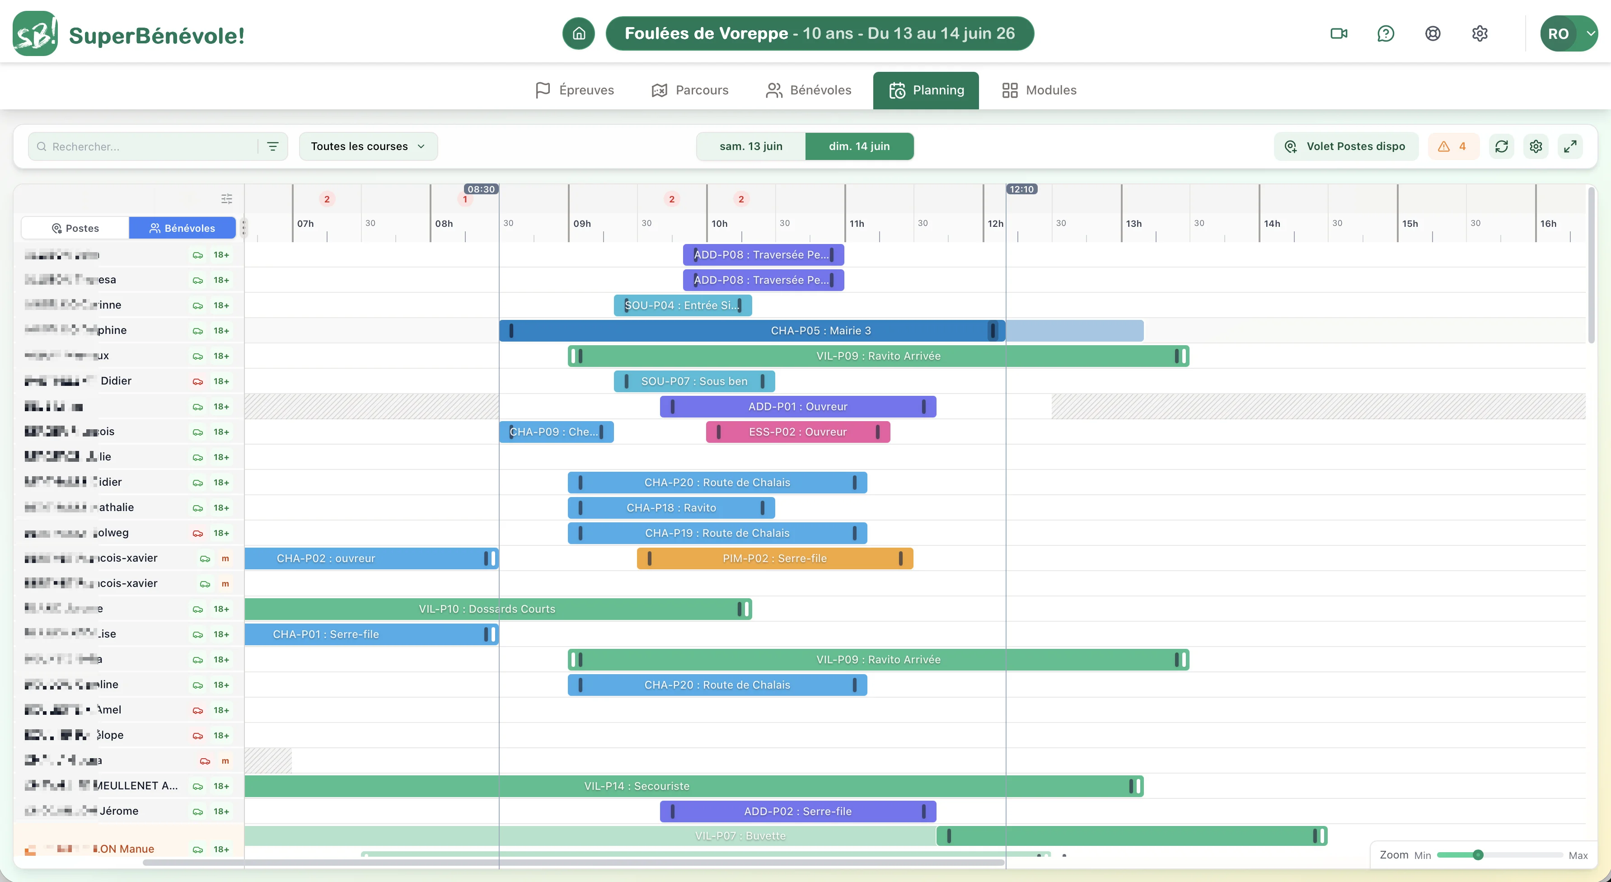Switch view to Postes
1611x882 pixels.
tap(75, 228)
